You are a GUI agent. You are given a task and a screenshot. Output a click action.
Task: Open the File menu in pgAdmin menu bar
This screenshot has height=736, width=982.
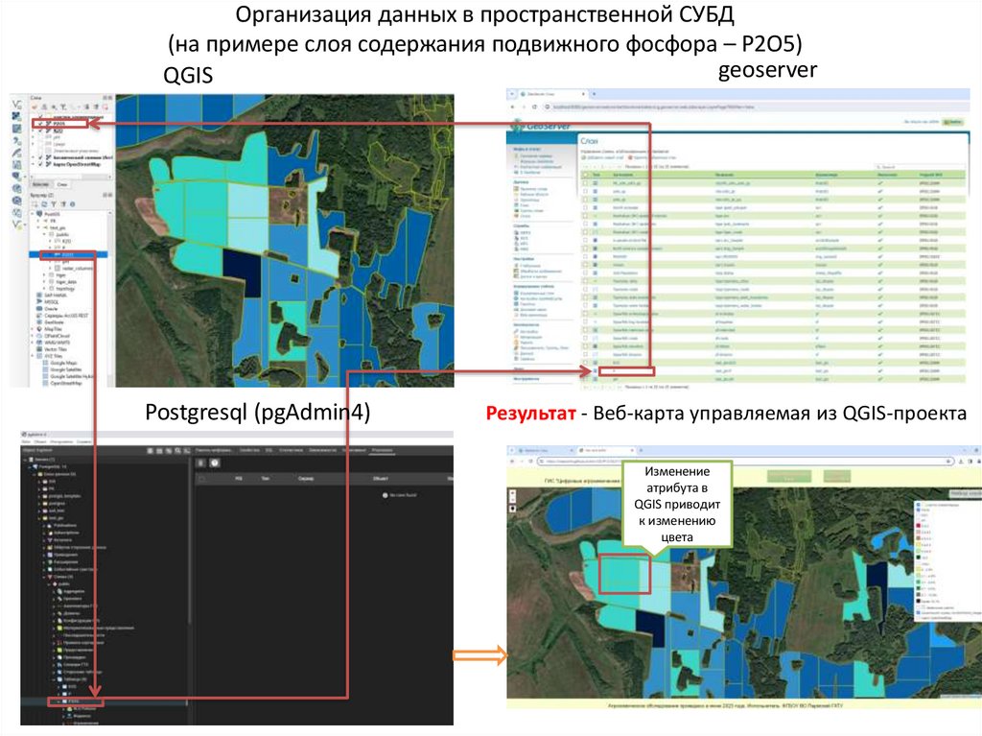[26, 442]
